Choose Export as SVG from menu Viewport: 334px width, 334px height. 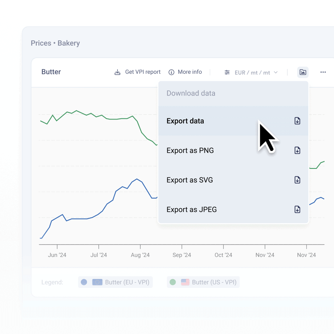point(189,180)
